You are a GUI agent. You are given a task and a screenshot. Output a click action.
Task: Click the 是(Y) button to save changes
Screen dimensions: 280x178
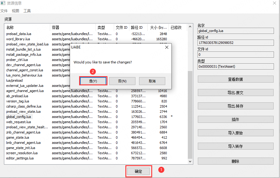[93, 81]
